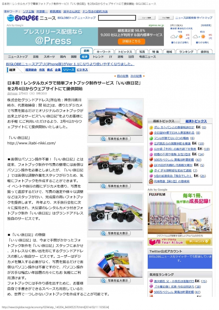
Task: Open the サイトマップ link
Action: 204,18
